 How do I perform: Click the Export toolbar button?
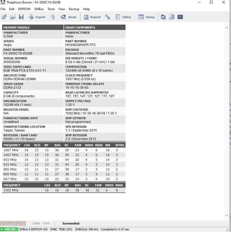click(x=37, y=17)
